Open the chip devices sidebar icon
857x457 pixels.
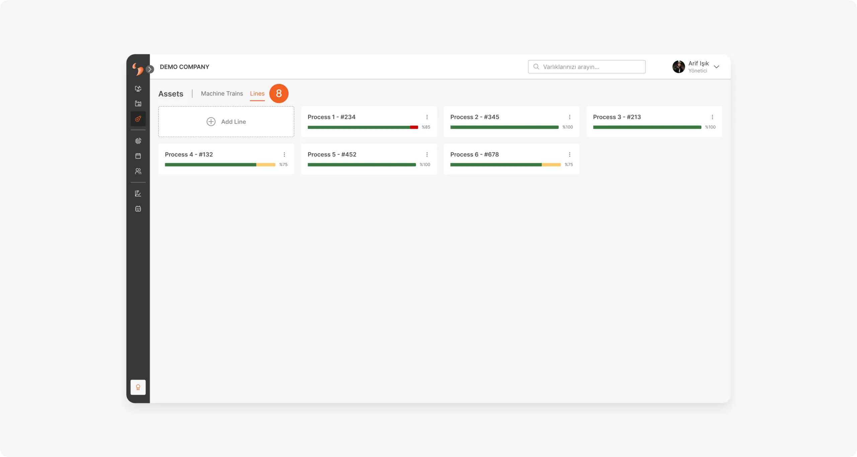pyautogui.click(x=138, y=141)
